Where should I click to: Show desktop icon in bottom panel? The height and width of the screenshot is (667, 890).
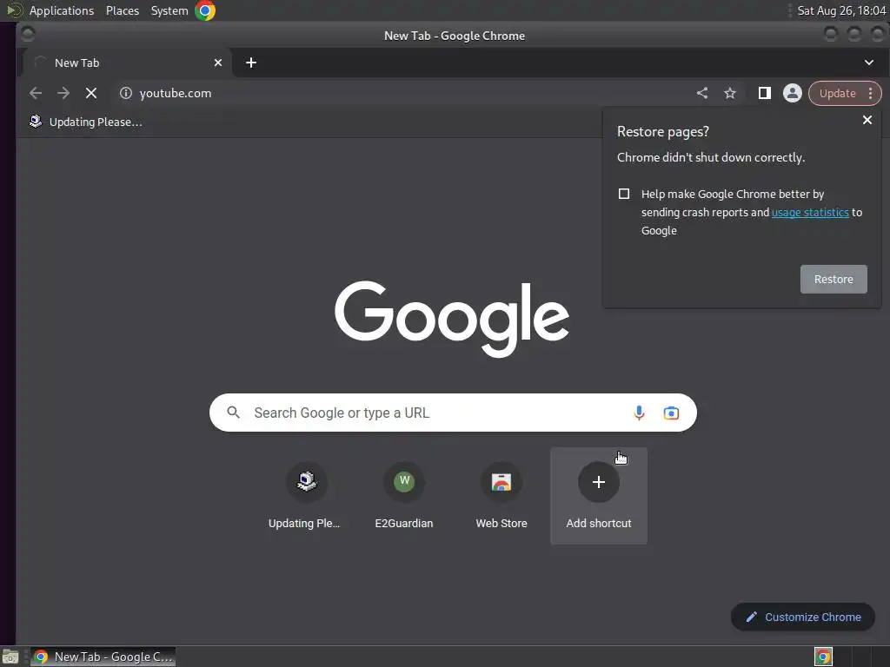coord(10,657)
